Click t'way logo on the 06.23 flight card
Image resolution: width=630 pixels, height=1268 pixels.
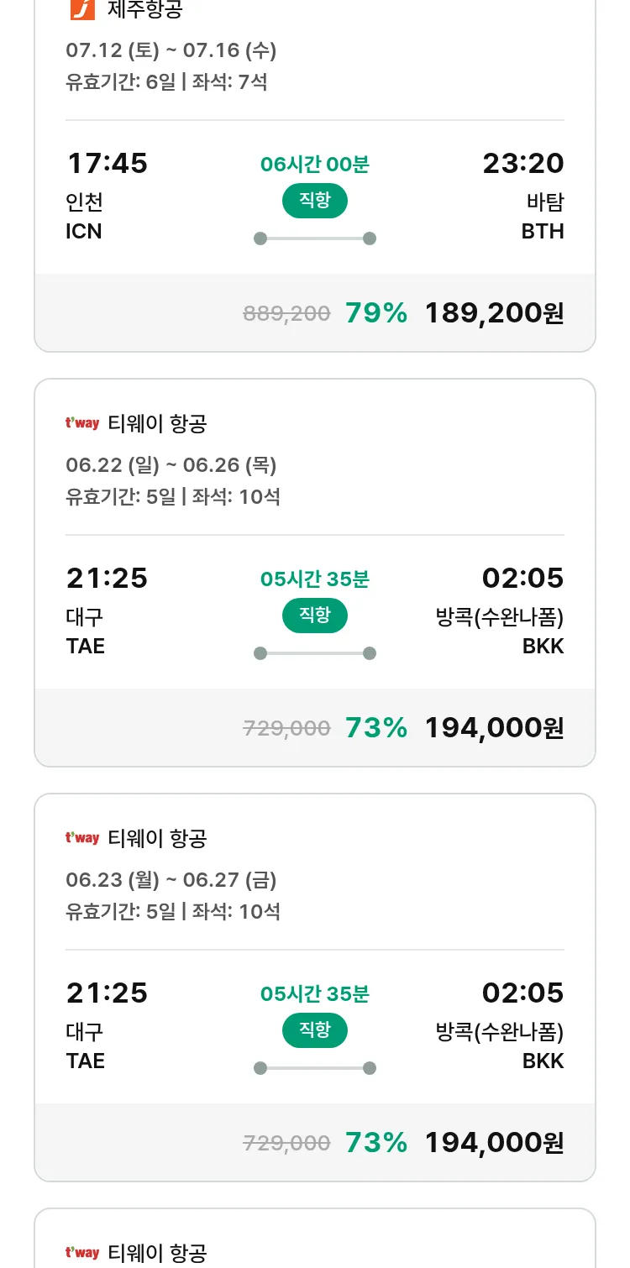tap(82, 838)
